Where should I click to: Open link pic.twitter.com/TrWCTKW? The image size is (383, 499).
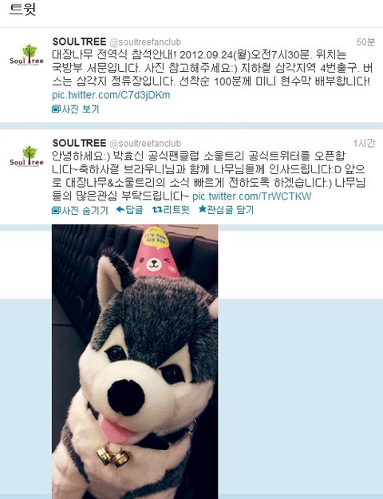coord(252,196)
